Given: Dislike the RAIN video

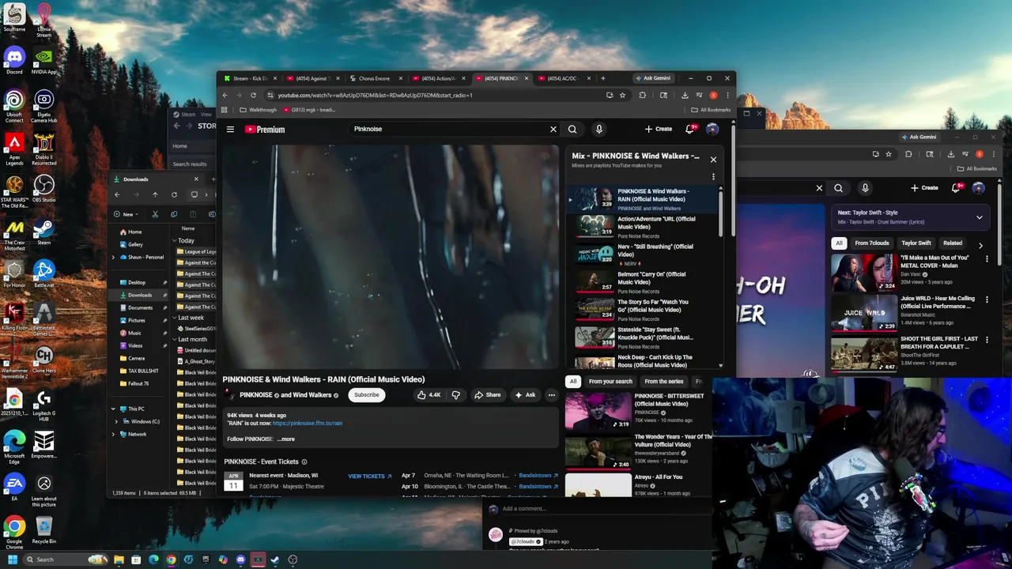Looking at the screenshot, I should pyautogui.click(x=455, y=395).
